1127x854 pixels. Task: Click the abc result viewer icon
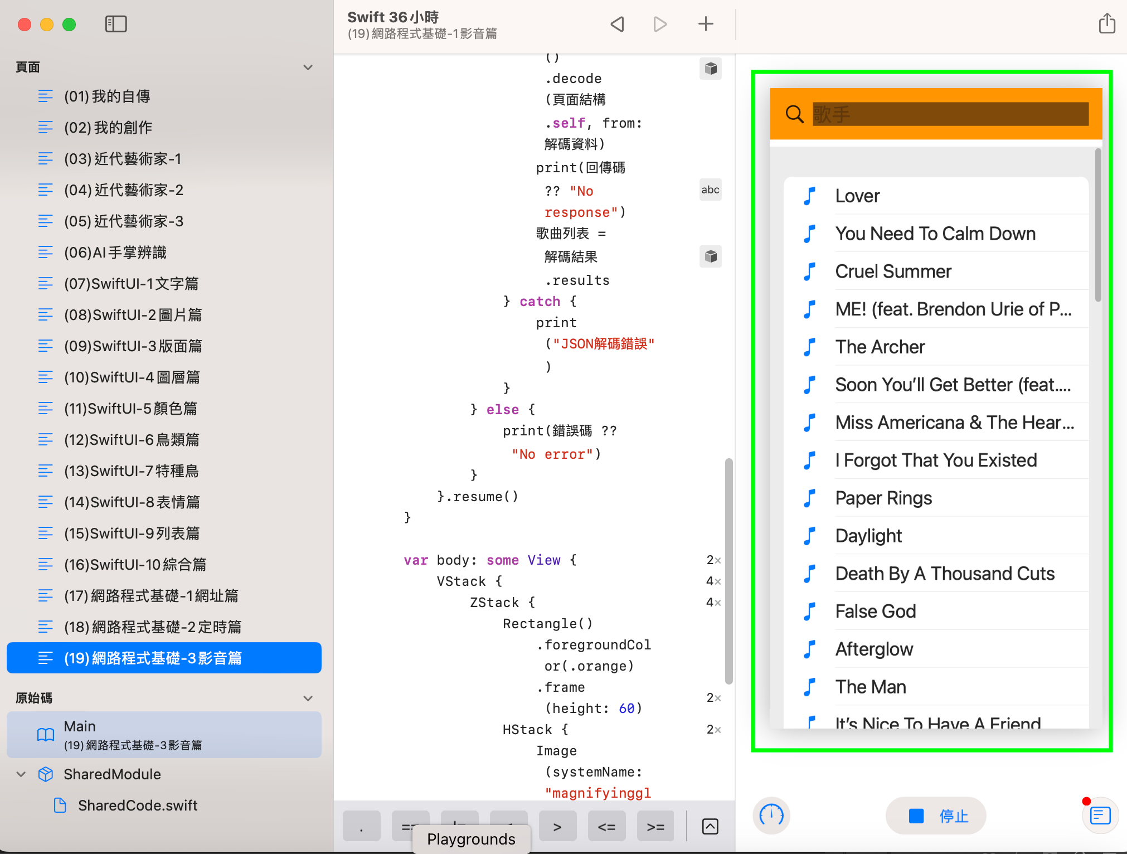tap(710, 190)
